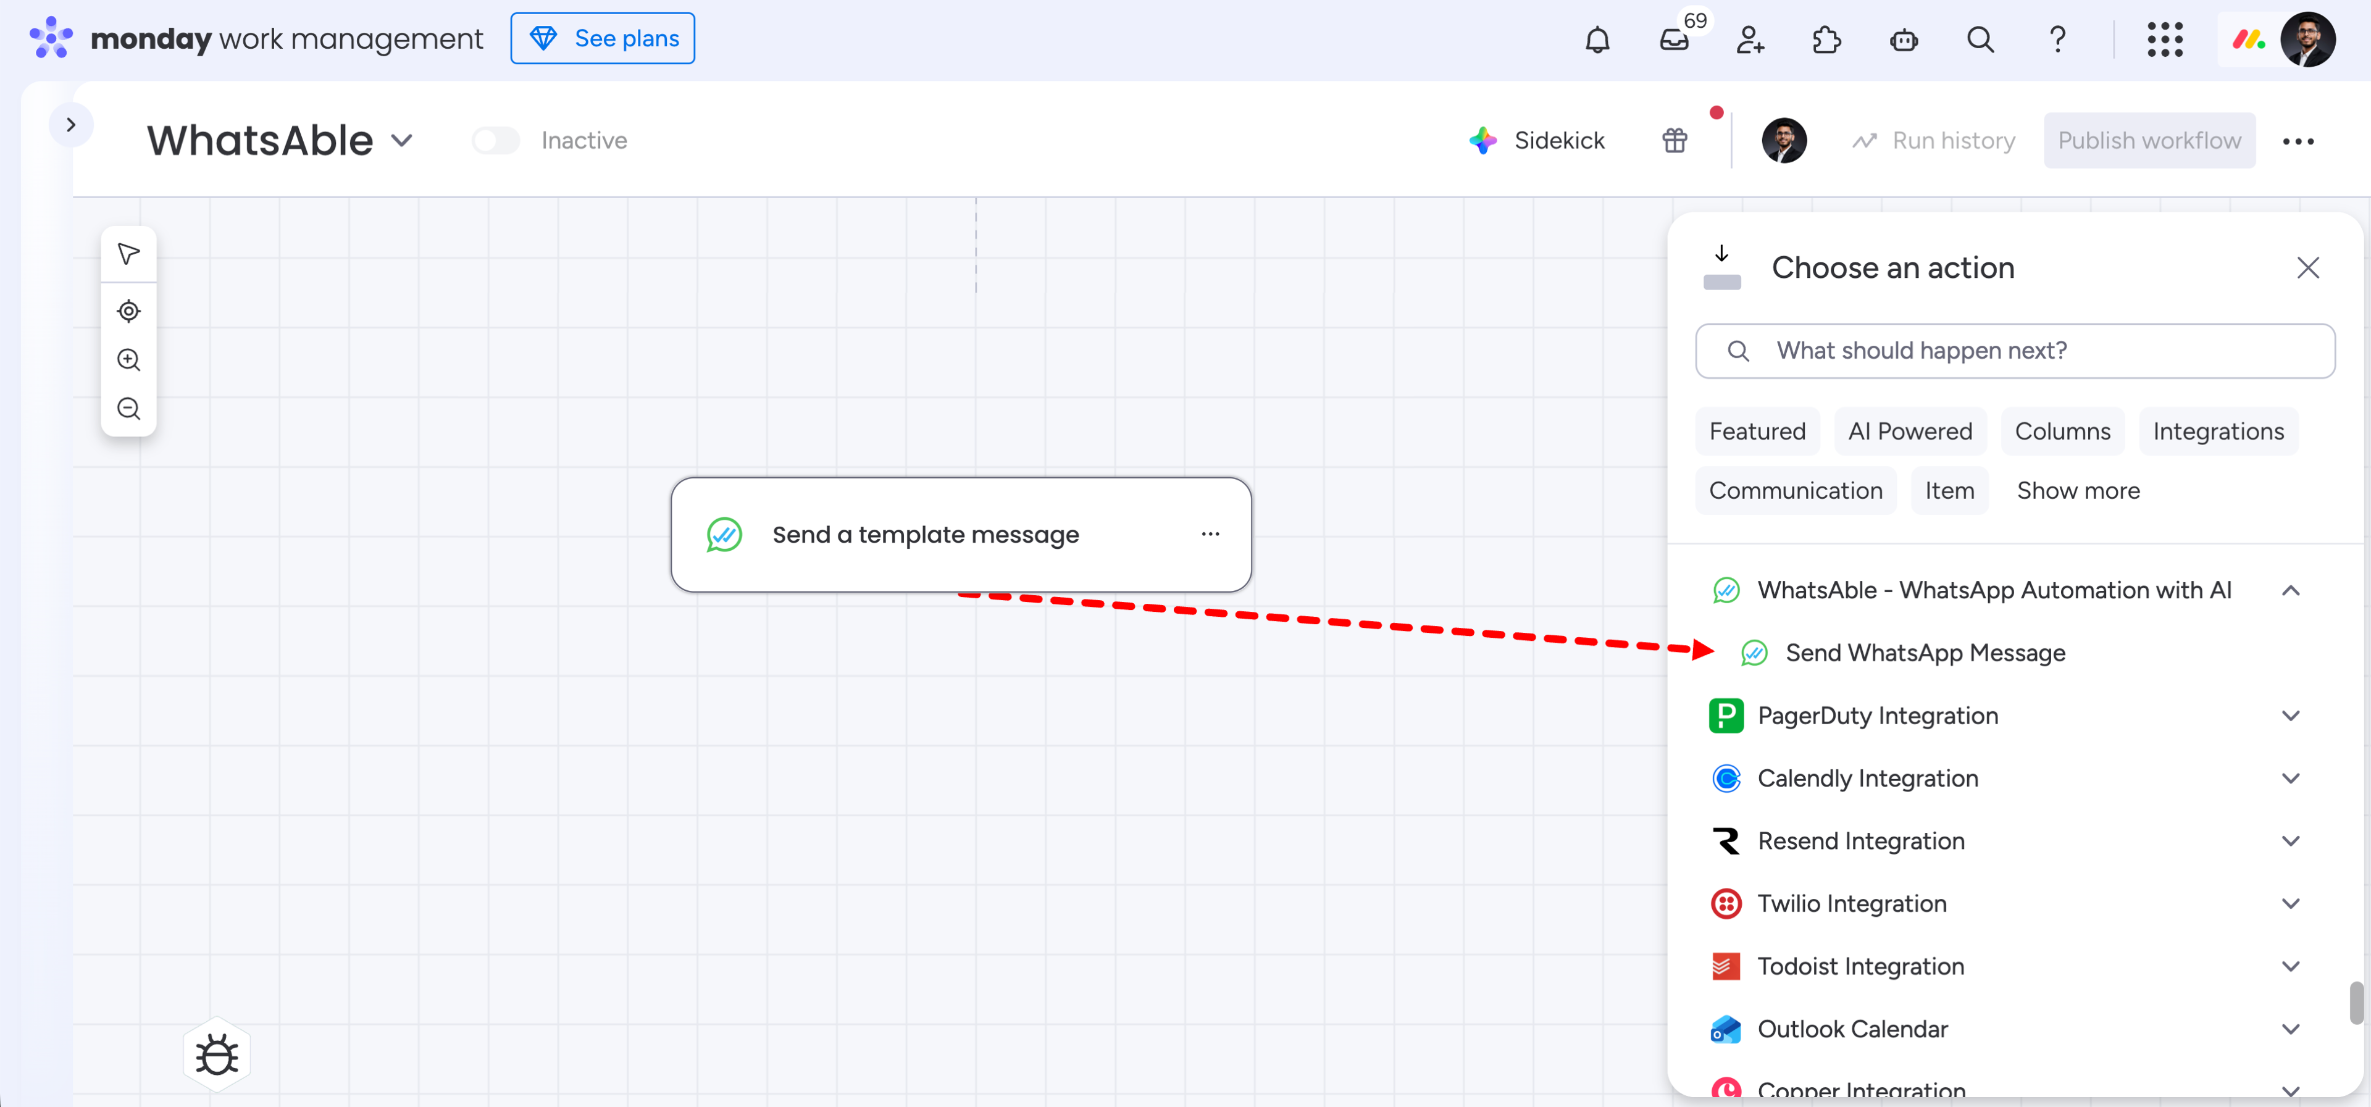Select the Communication category filter
Image resolution: width=2371 pixels, height=1107 pixels.
pyautogui.click(x=1795, y=490)
